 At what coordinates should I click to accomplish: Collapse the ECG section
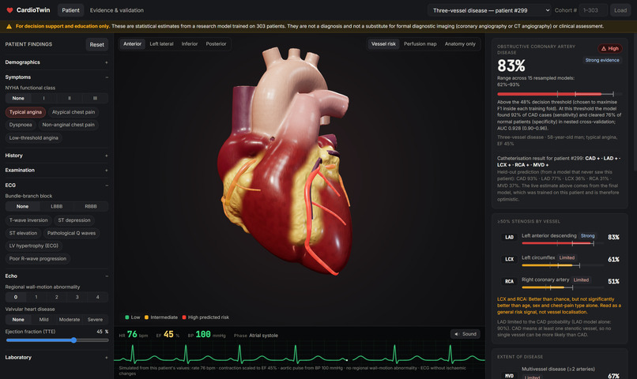click(x=56, y=186)
